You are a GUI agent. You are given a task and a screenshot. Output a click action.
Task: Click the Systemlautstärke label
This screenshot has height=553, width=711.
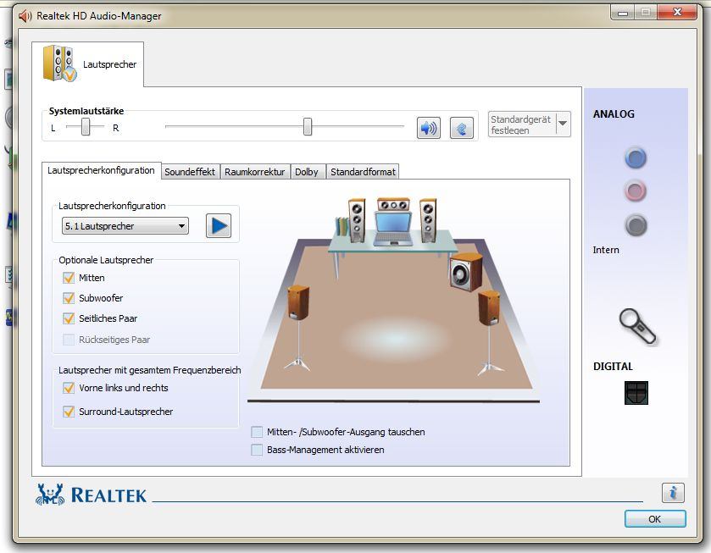(86, 111)
